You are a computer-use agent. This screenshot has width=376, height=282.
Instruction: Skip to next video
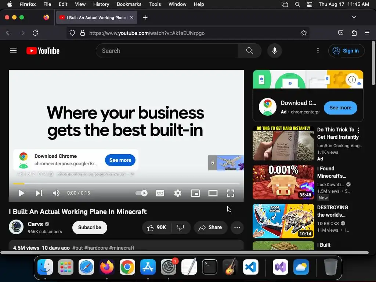point(39,193)
